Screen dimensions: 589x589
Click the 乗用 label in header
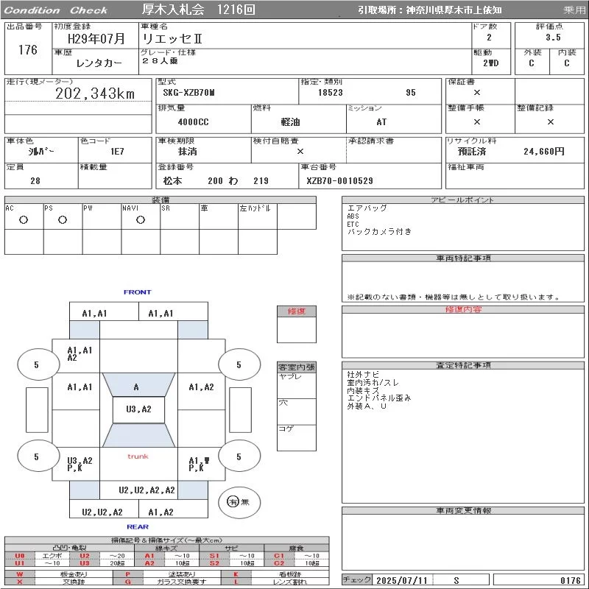(x=574, y=10)
